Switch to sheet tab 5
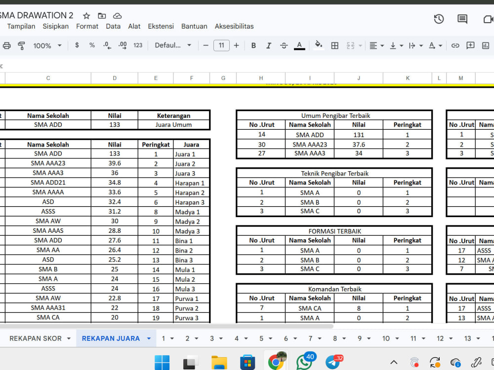This screenshot has height=370, width=494. (261, 338)
